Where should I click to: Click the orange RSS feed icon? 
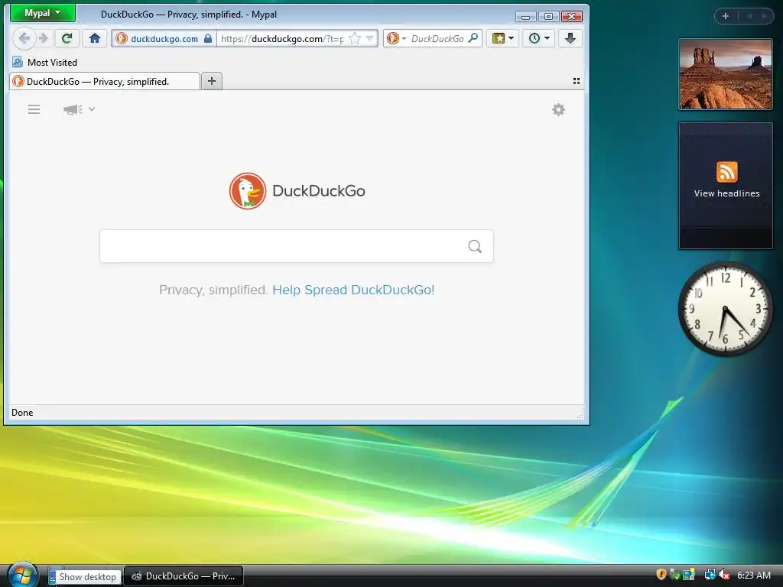[726, 172]
